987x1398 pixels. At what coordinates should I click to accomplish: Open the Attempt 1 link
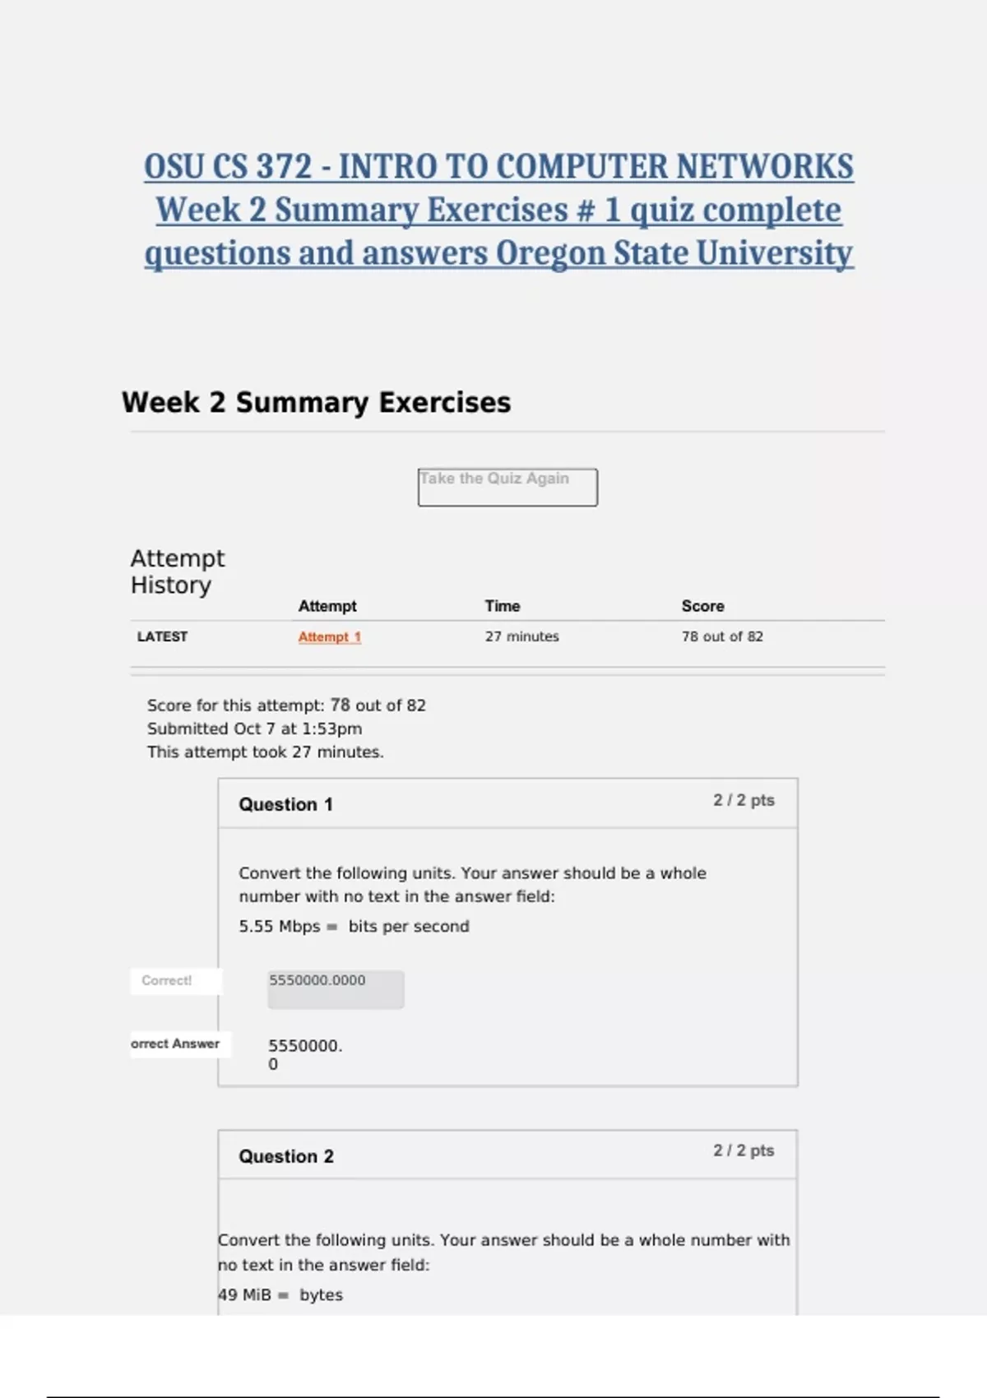coord(329,637)
